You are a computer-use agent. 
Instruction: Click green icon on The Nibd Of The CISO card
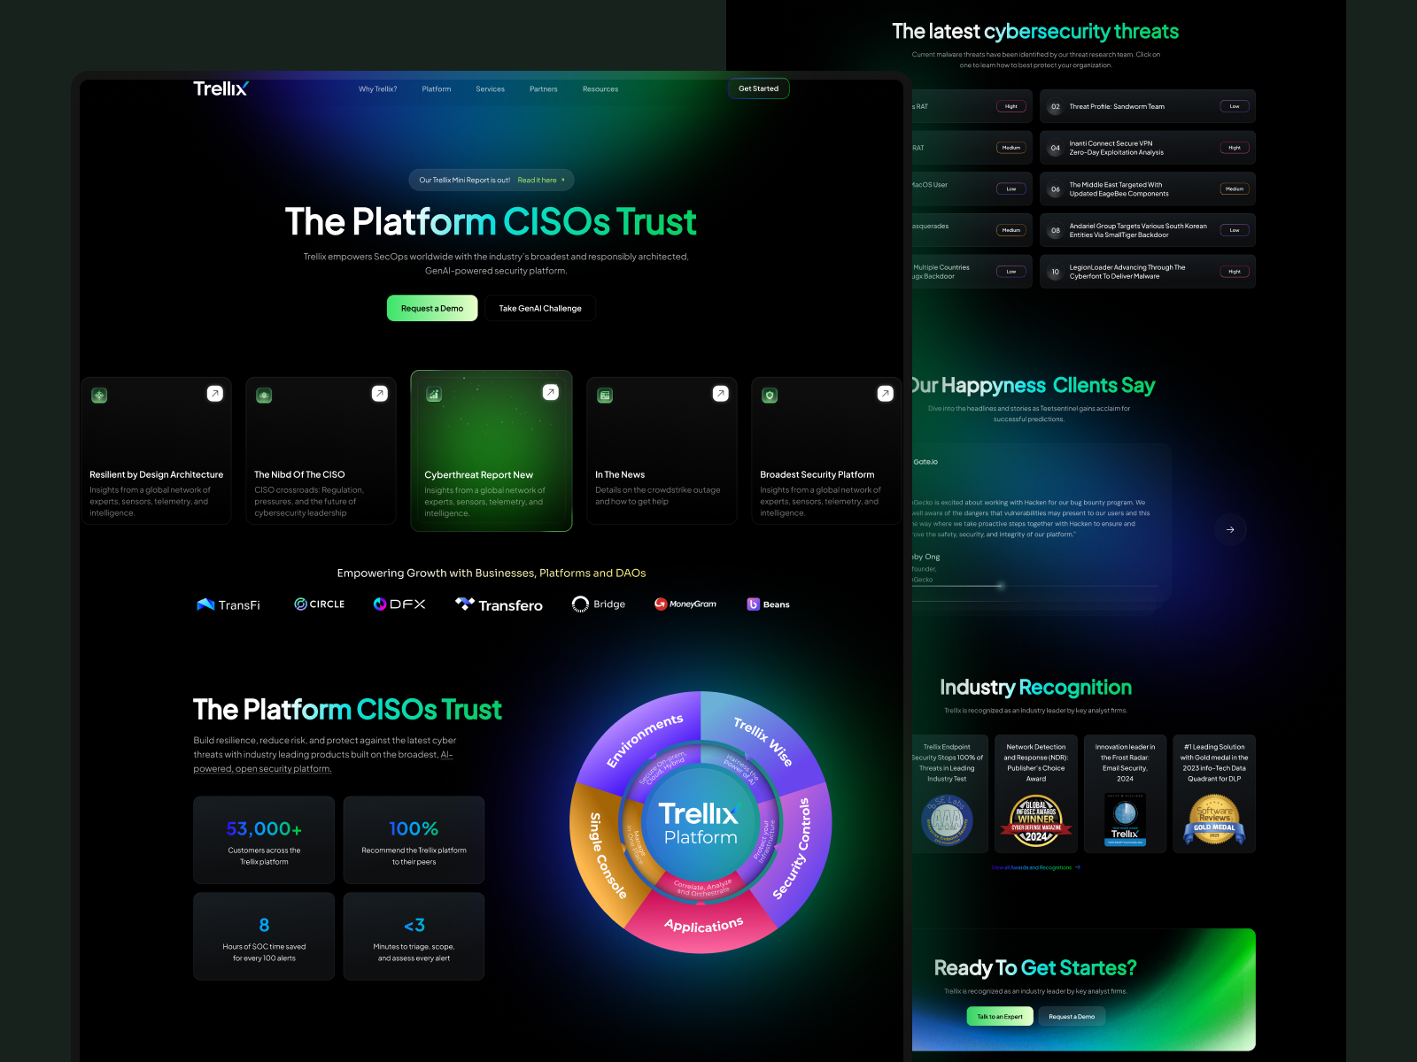click(x=264, y=396)
